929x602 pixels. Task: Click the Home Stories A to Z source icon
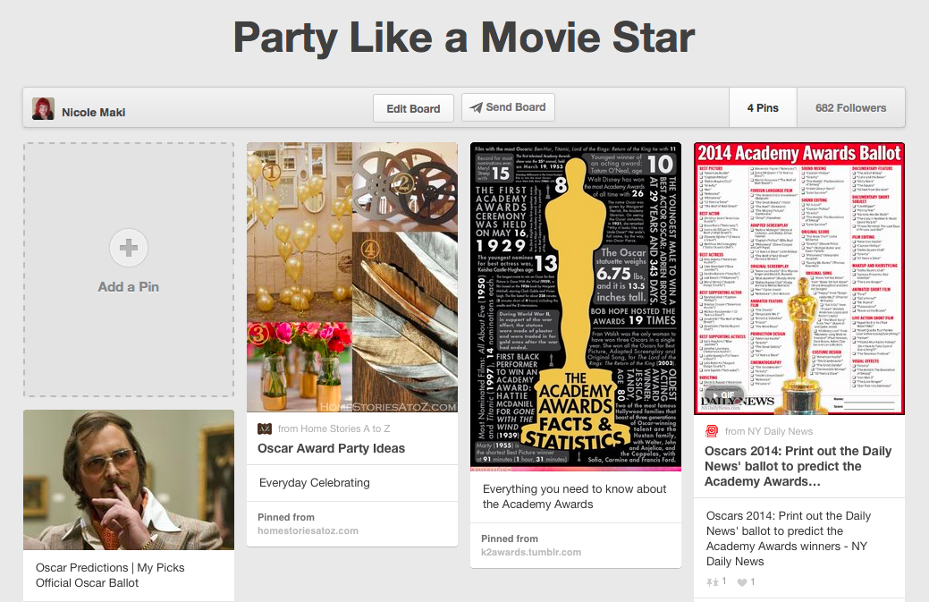[x=265, y=428]
